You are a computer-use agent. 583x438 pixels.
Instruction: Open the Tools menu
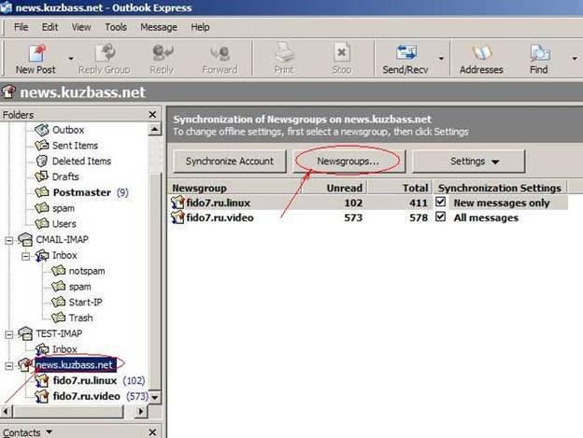click(116, 27)
